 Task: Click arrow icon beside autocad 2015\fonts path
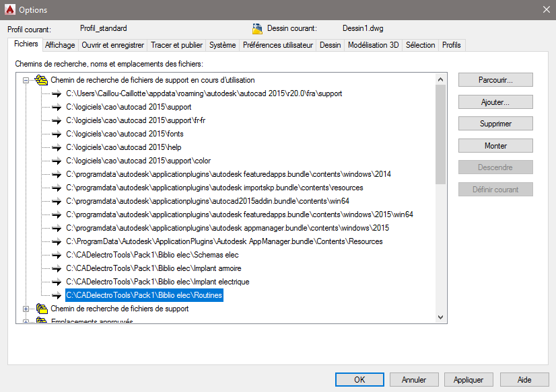pyautogui.click(x=57, y=134)
